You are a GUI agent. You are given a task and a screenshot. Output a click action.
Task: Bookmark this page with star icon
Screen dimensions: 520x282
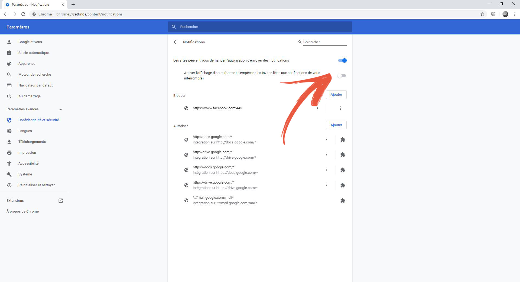[x=482, y=14]
